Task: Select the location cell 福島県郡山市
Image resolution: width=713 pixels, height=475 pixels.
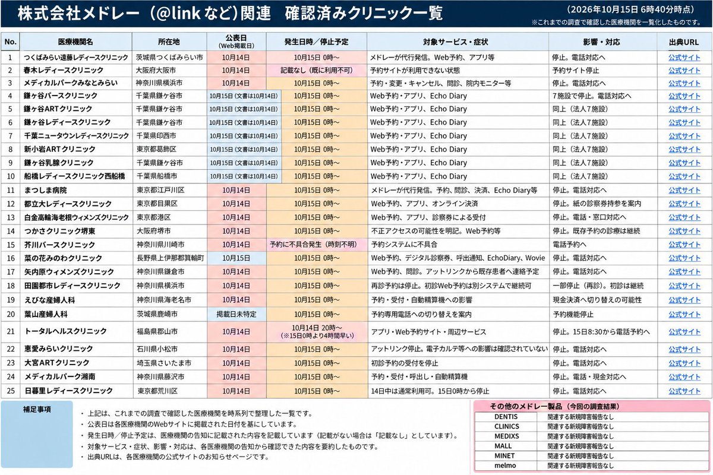Action: coord(170,331)
